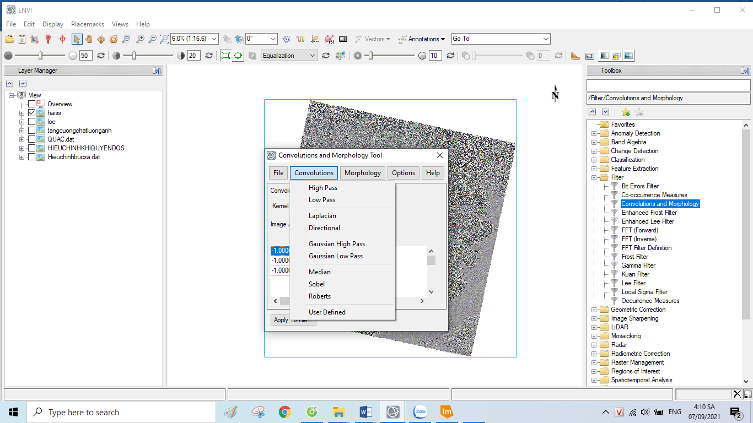Uncheck the haiss layer checkbox
This screenshot has width=753, height=423.
coord(32,113)
